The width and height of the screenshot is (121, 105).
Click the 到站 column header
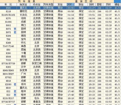point(81,4)
